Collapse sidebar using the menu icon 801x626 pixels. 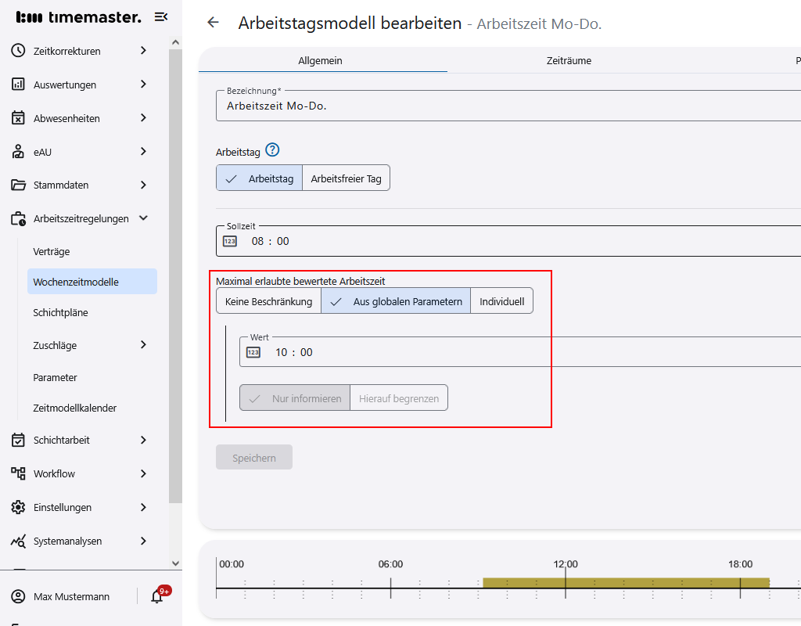(160, 17)
